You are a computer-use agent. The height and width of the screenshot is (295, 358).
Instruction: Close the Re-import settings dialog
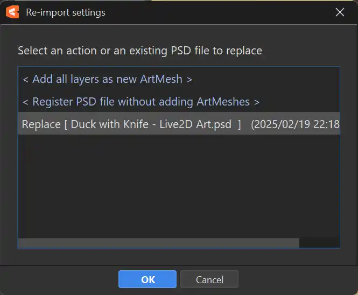(340, 12)
